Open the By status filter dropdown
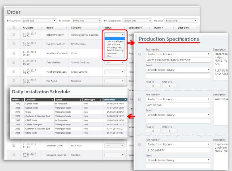The image size is (232, 171). click(x=86, y=21)
